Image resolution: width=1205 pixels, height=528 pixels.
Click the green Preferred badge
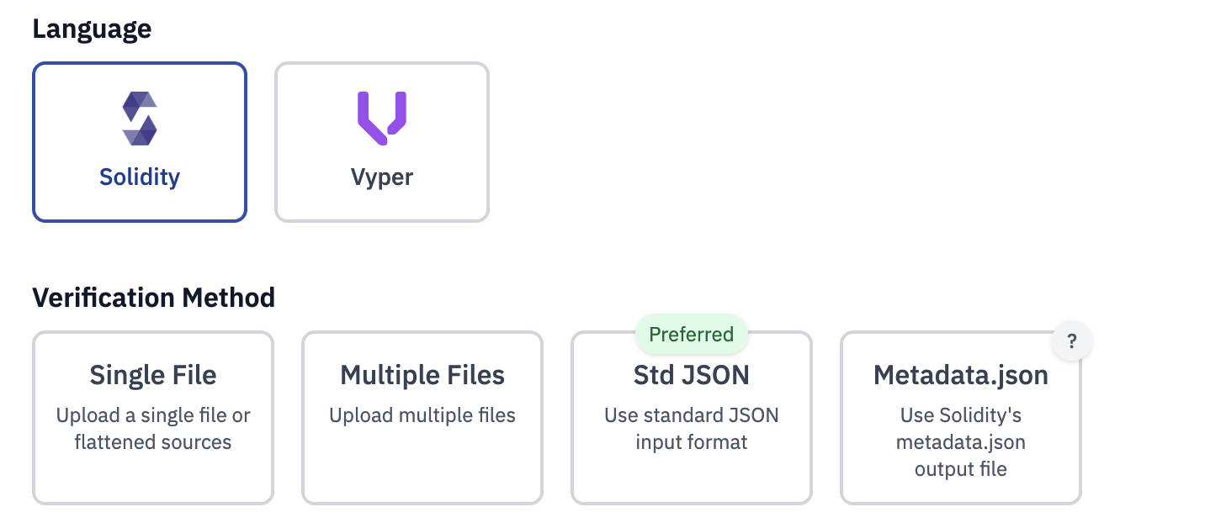[x=691, y=334]
